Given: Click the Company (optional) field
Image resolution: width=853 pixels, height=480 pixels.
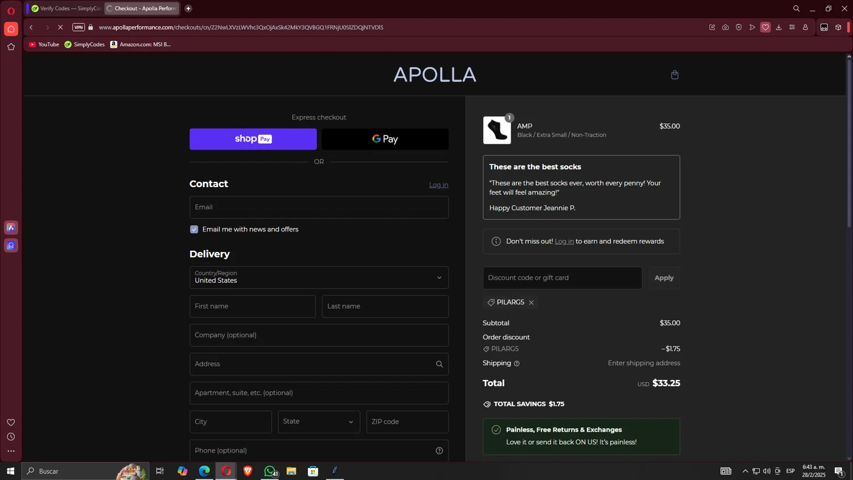Looking at the screenshot, I should click(x=319, y=336).
